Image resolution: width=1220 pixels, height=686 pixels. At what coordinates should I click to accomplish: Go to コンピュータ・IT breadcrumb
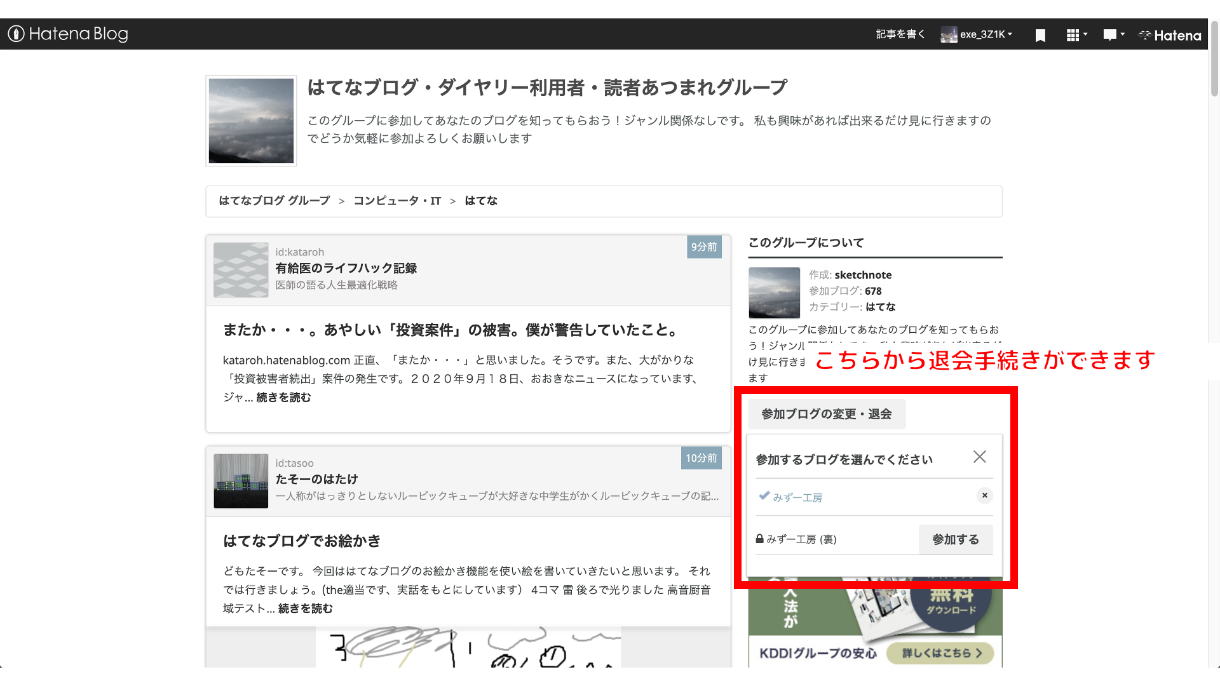point(397,201)
